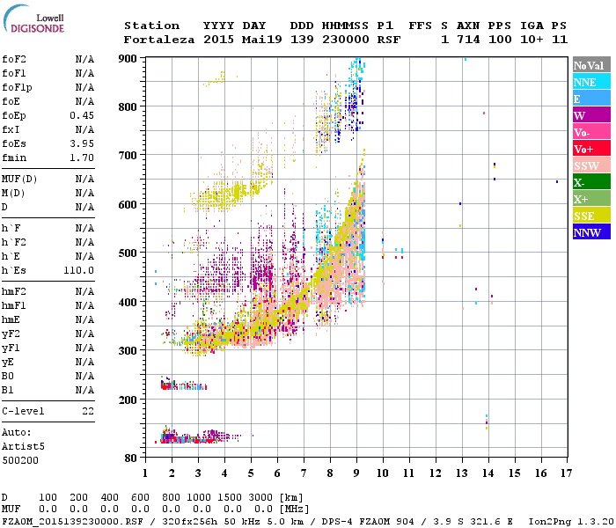Click the yF1 label
The width and height of the screenshot is (616, 528).
pos(11,348)
